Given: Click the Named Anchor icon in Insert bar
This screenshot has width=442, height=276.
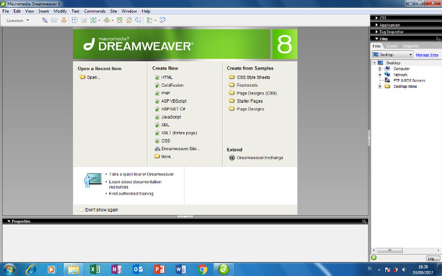Looking at the screenshot, I should coord(64,20).
